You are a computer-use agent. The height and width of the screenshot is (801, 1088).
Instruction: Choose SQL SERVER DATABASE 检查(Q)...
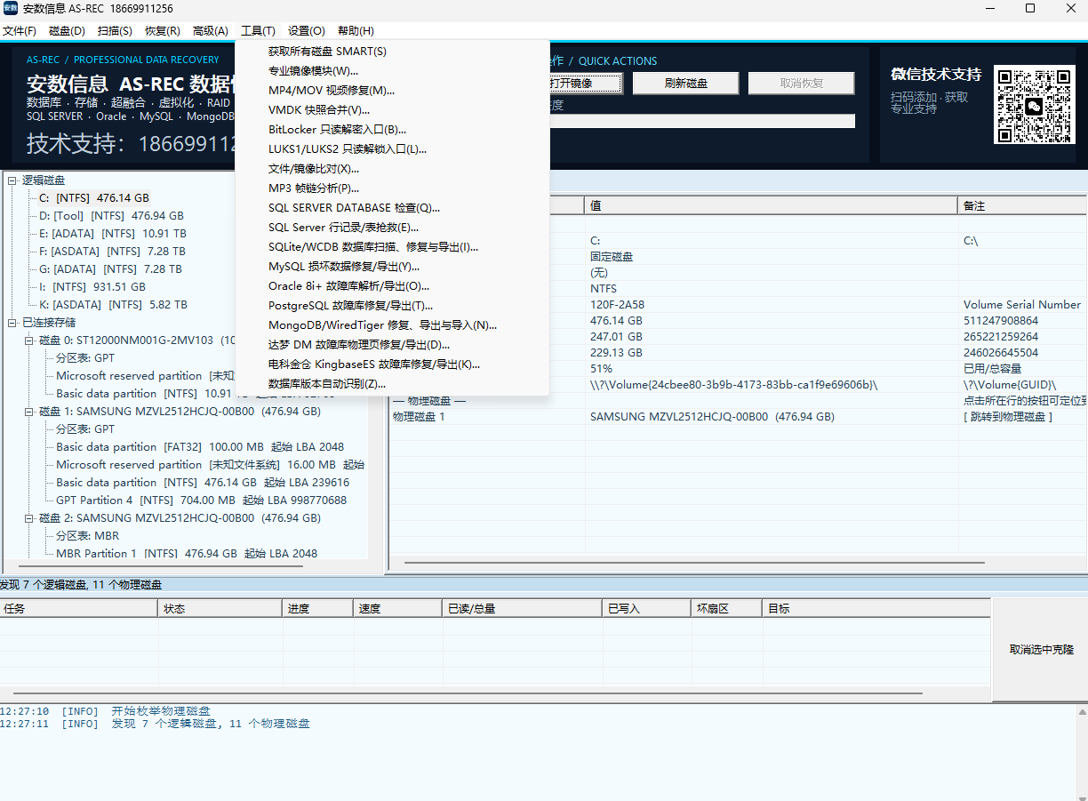click(393, 208)
